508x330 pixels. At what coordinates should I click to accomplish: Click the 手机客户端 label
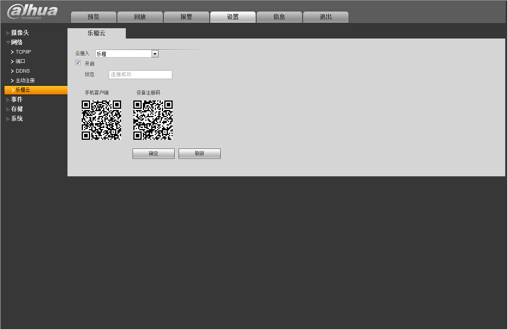coord(97,93)
